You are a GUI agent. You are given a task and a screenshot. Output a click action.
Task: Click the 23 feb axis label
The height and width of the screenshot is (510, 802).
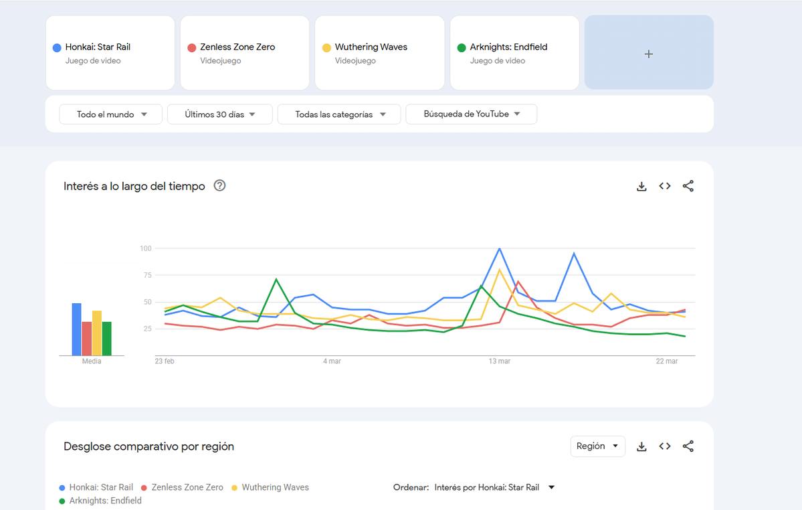pos(165,361)
